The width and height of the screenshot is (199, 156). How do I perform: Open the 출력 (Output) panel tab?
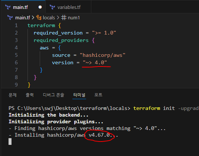(30, 95)
